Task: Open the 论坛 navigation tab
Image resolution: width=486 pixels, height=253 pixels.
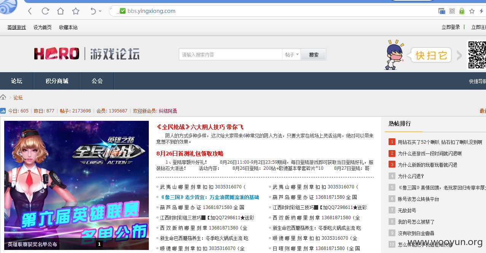Action: pos(17,81)
